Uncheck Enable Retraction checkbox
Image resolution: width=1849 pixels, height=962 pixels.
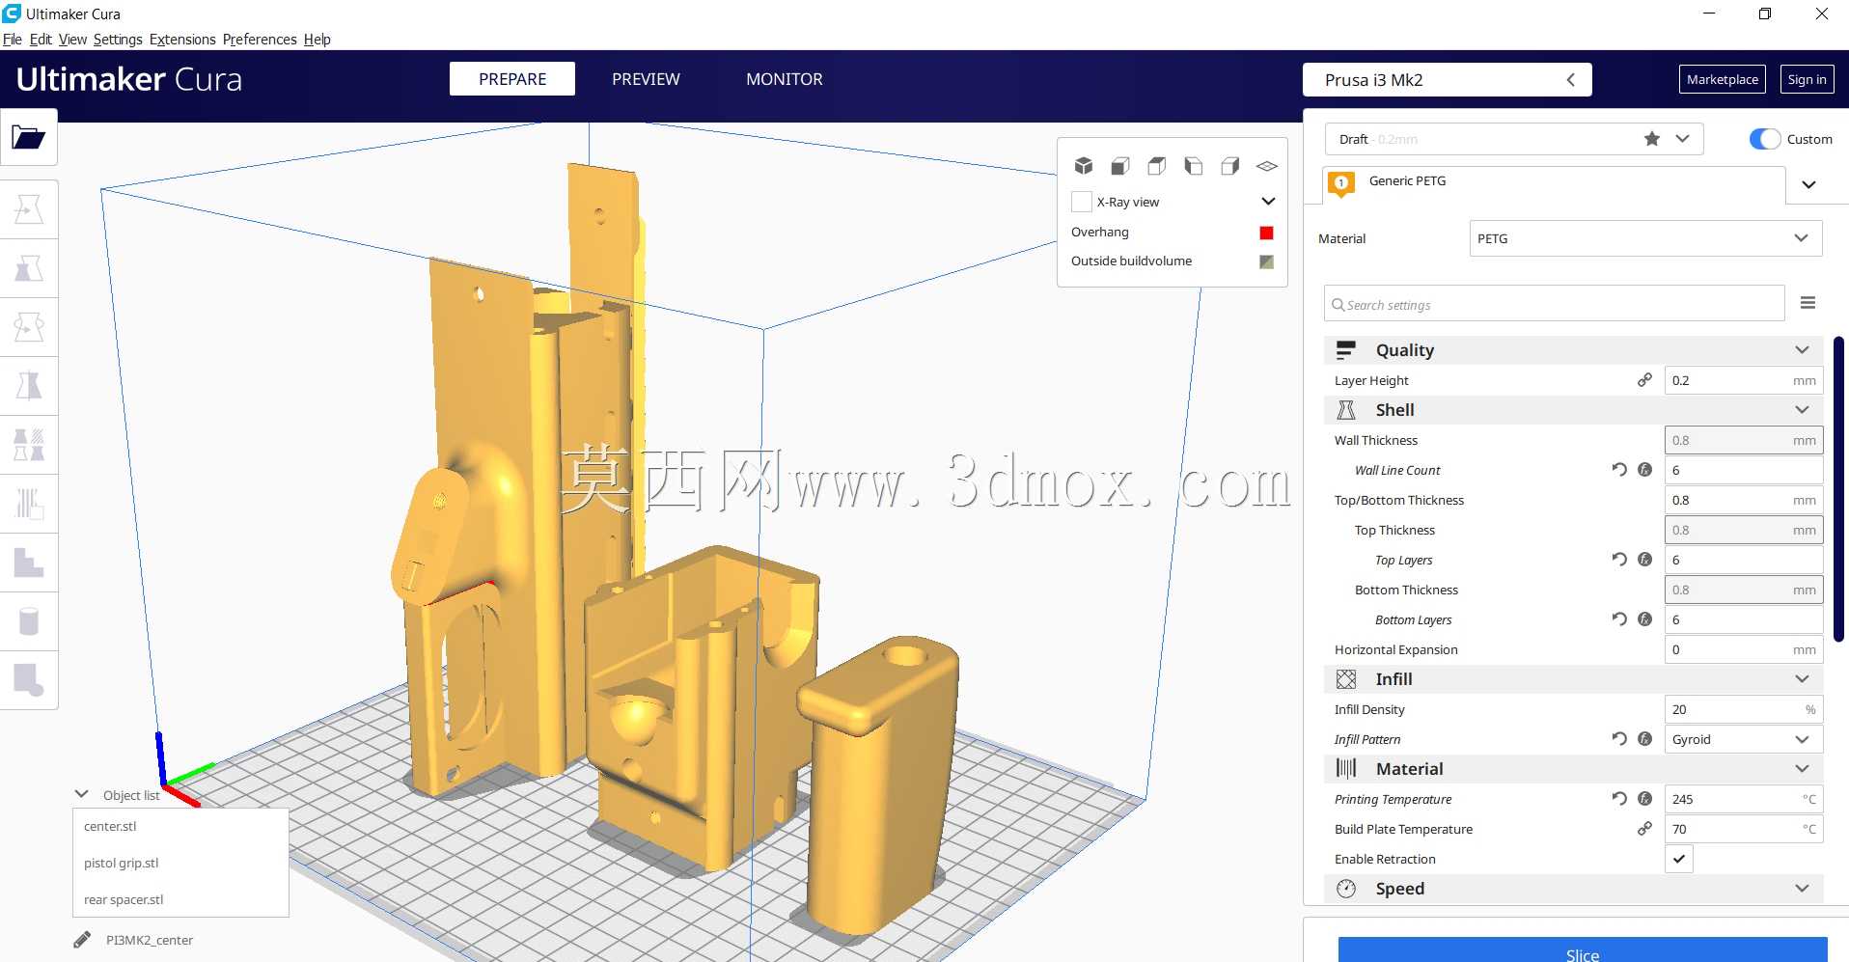pyautogui.click(x=1679, y=859)
